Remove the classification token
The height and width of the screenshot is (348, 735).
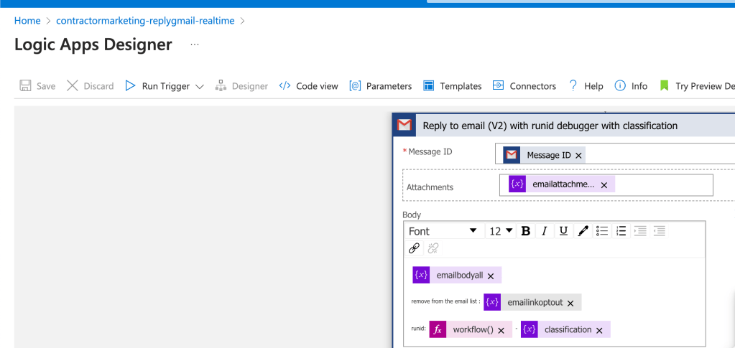click(599, 331)
